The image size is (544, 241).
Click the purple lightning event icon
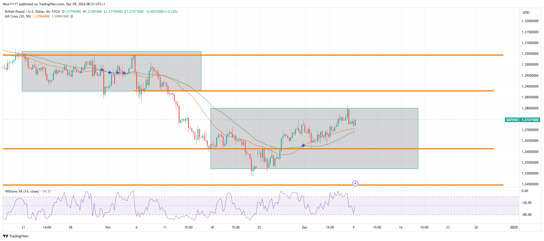355,183
